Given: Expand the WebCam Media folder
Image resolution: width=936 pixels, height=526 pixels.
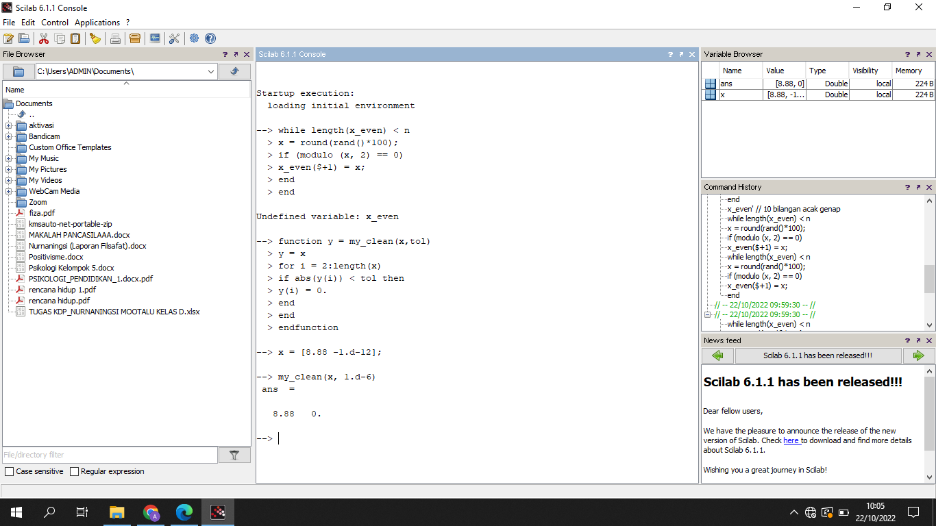Looking at the screenshot, I should 8,191.
